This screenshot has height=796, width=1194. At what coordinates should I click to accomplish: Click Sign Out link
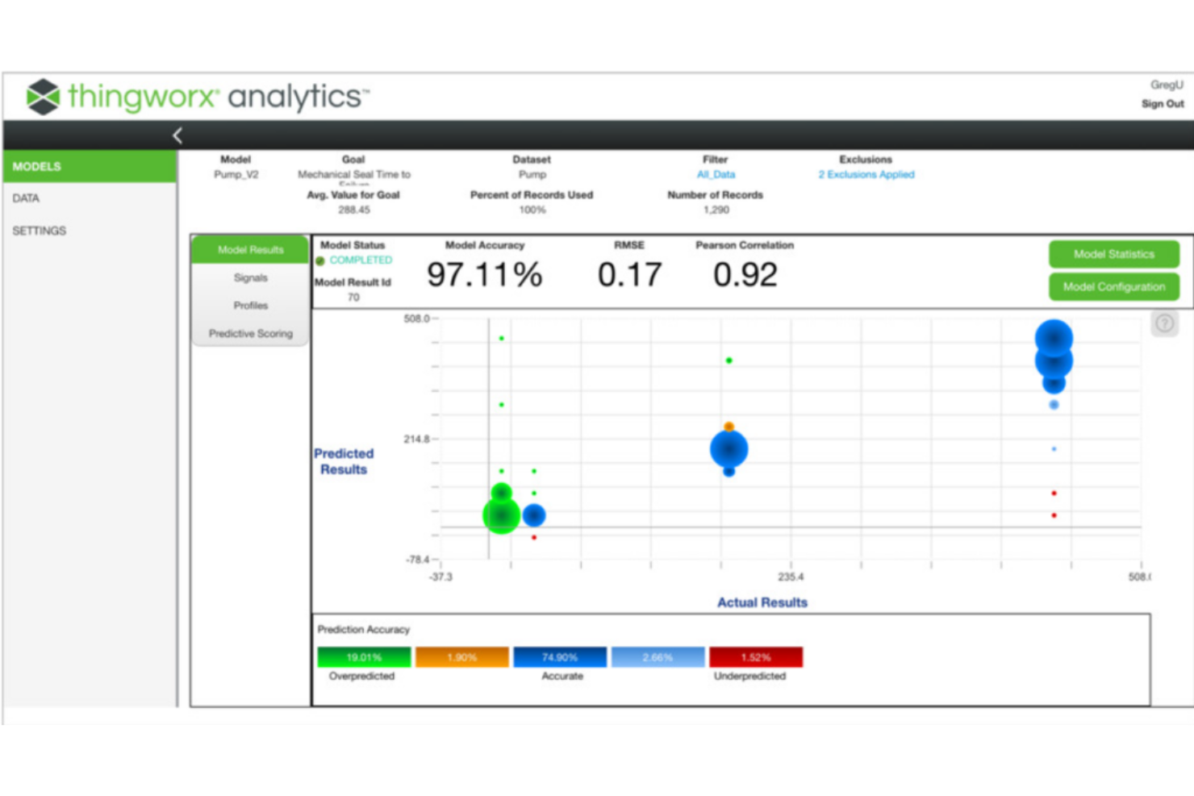tap(1163, 104)
